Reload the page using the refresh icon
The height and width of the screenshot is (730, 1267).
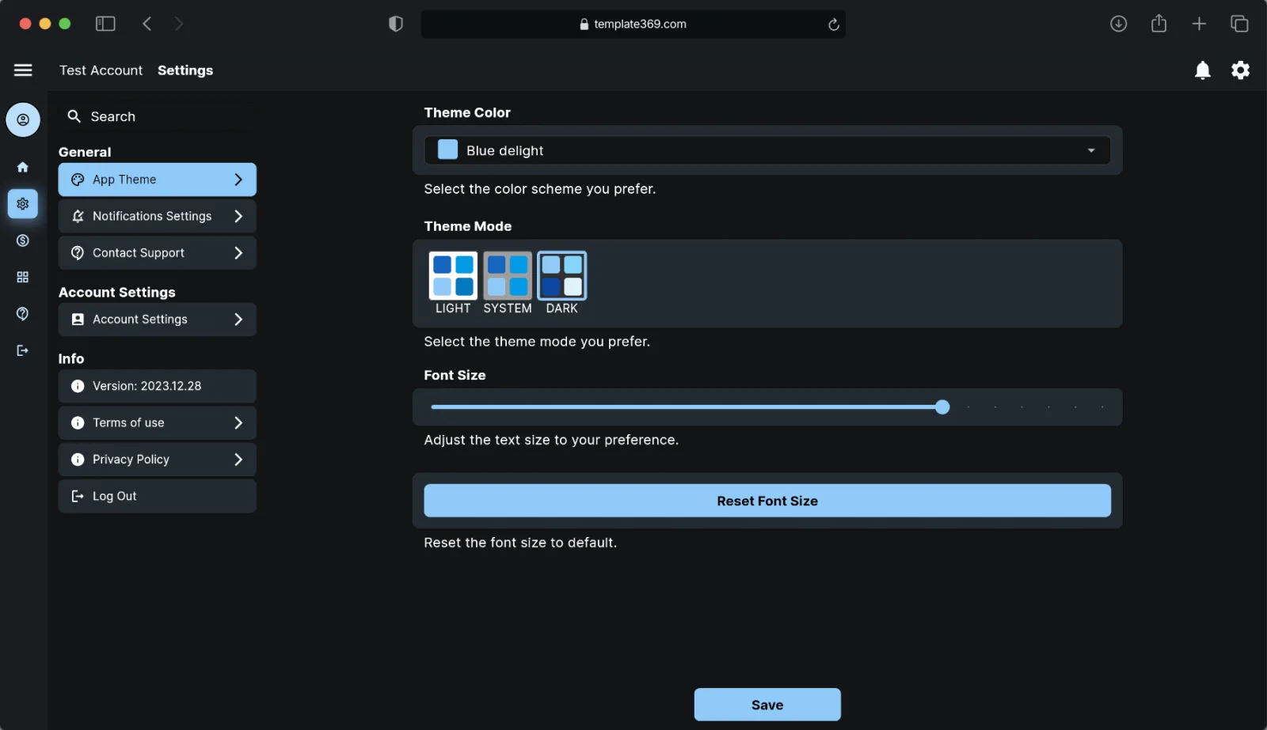(833, 25)
